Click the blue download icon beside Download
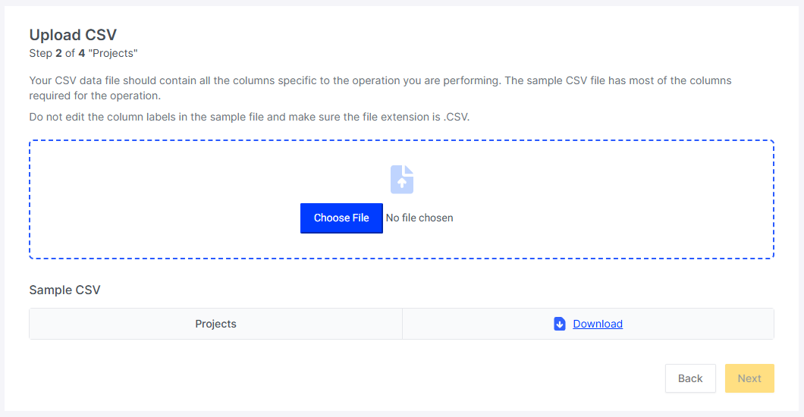The height and width of the screenshot is (417, 804). 560,324
